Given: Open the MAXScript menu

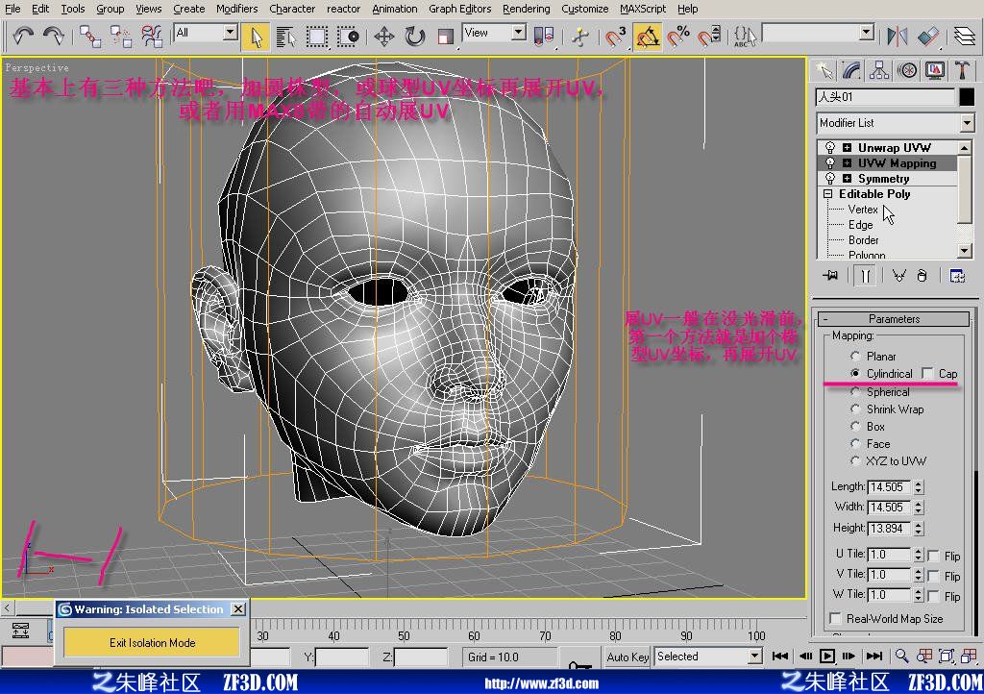Looking at the screenshot, I should [x=643, y=9].
